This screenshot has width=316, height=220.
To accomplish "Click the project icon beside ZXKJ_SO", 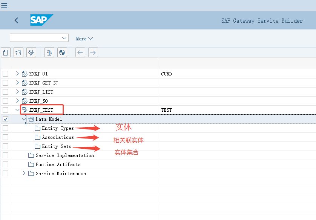I will 25,101.
